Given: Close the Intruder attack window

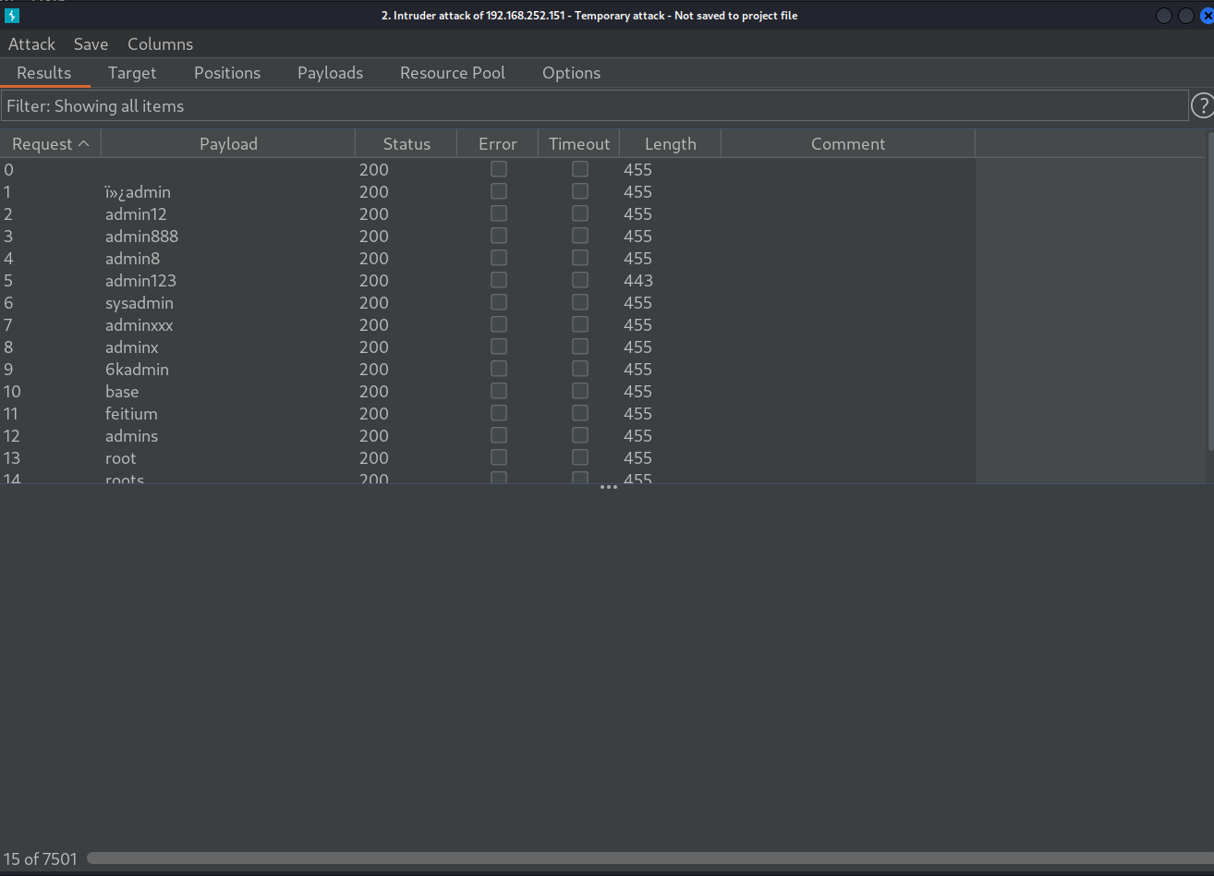Looking at the screenshot, I should pyautogui.click(x=1206, y=16).
